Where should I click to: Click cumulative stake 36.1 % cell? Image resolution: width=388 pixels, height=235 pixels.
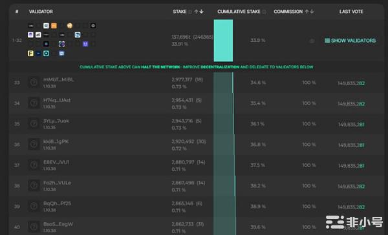coord(257,124)
